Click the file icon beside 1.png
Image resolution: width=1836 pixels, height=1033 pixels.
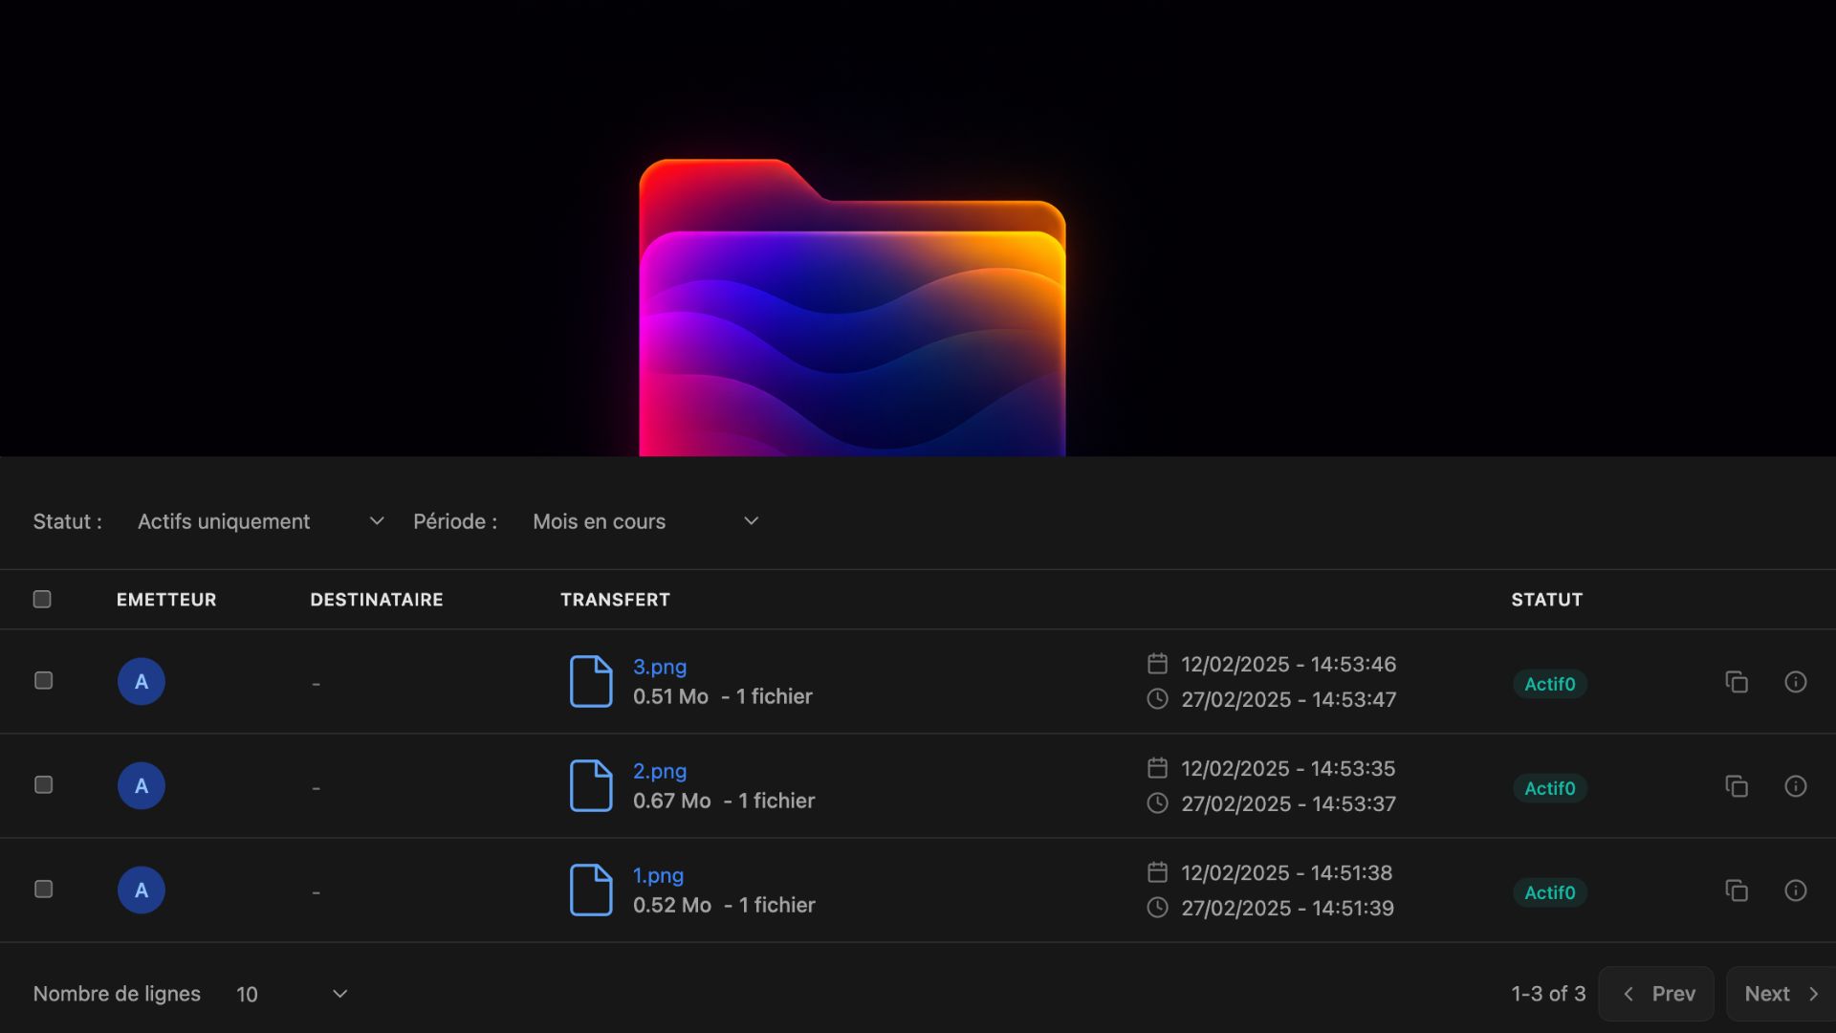coord(591,890)
